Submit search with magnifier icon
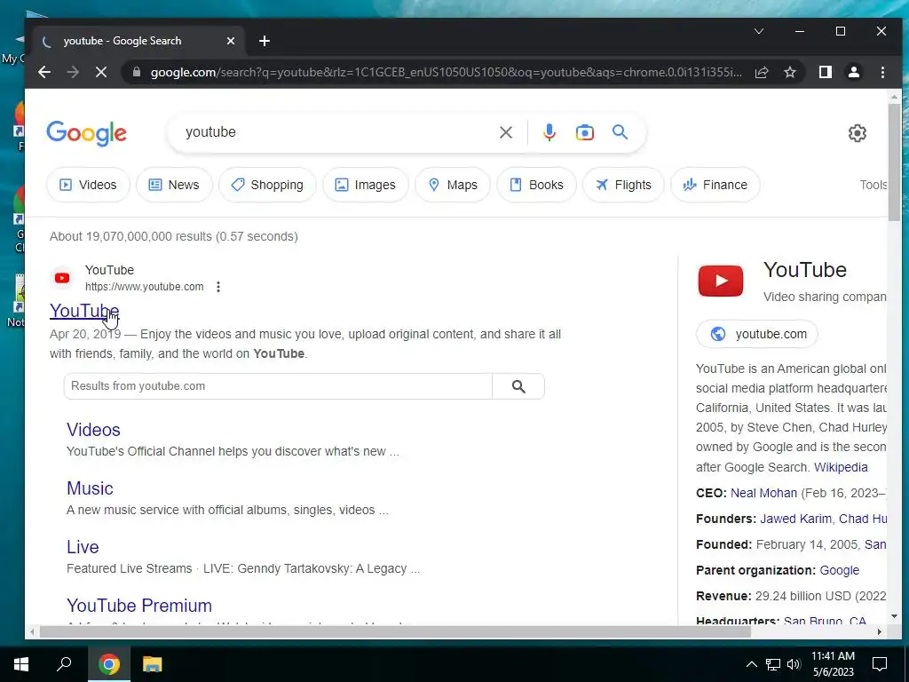 [x=620, y=132]
